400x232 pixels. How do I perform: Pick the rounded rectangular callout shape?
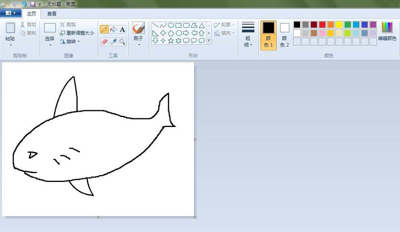(186, 40)
